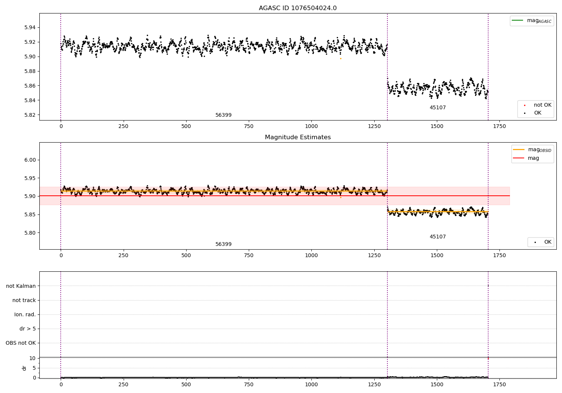This screenshot has height=393, width=562.
Task: Click label 45107 in the top plot
Action: click(x=438, y=108)
